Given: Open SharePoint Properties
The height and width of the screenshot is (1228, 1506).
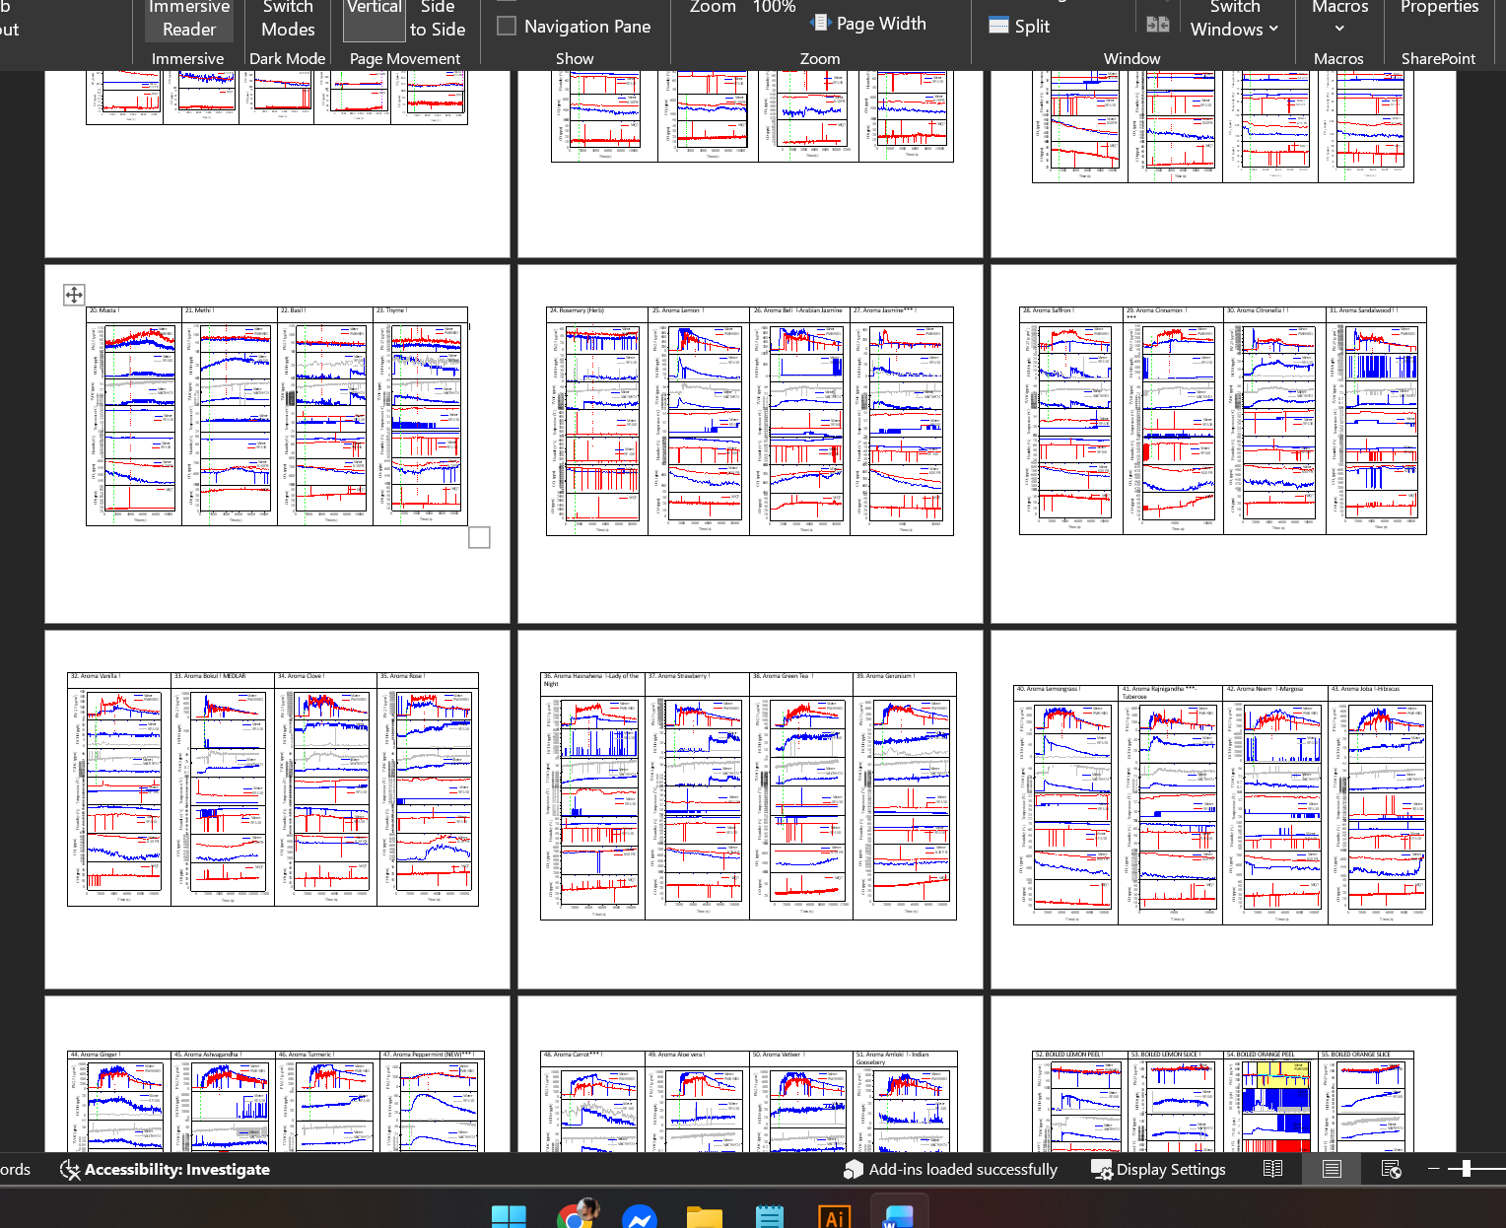Looking at the screenshot, I should click(1439, 8).
